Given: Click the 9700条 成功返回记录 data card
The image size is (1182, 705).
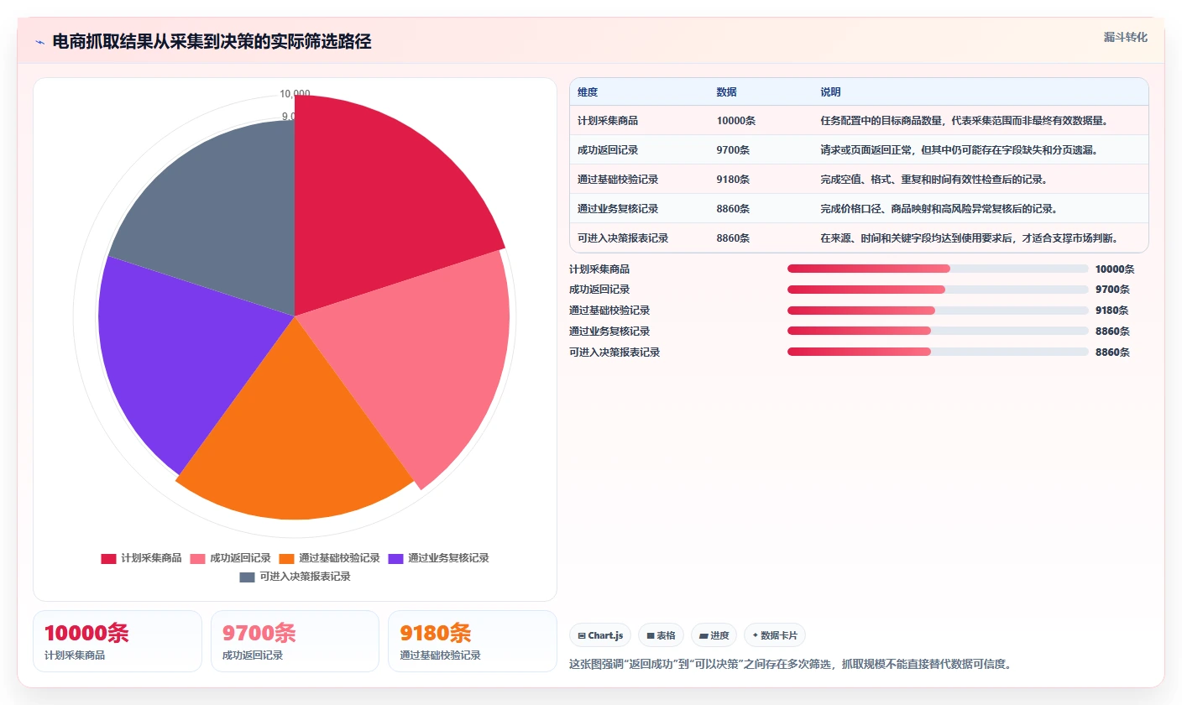Looking at the screenshot, I should 295,641.
